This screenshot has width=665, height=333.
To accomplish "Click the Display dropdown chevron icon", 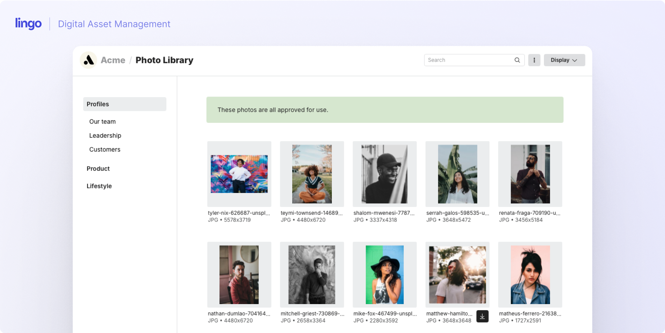I will coord(574,60).
